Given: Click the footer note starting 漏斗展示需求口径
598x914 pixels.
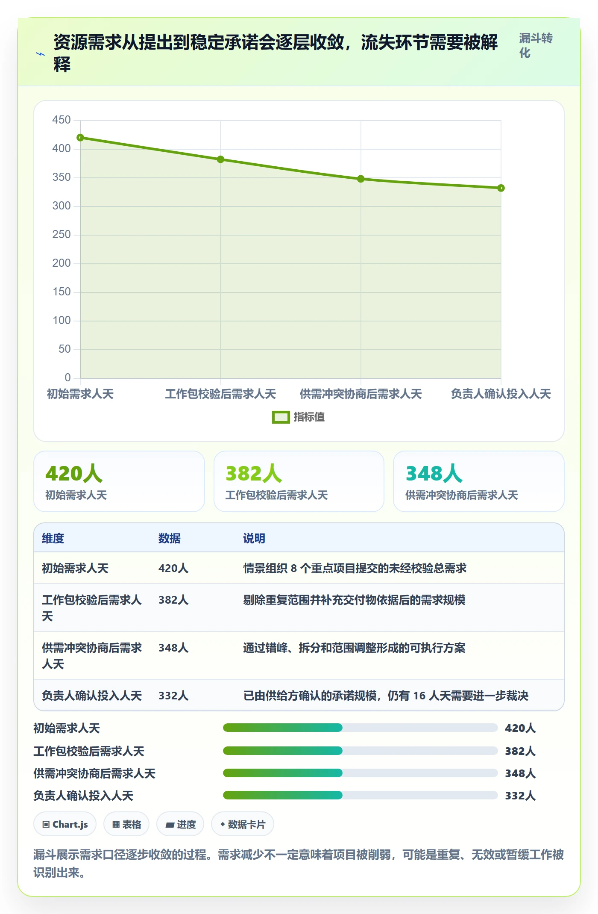Looking at the screenshot, I should coord(299,864).
